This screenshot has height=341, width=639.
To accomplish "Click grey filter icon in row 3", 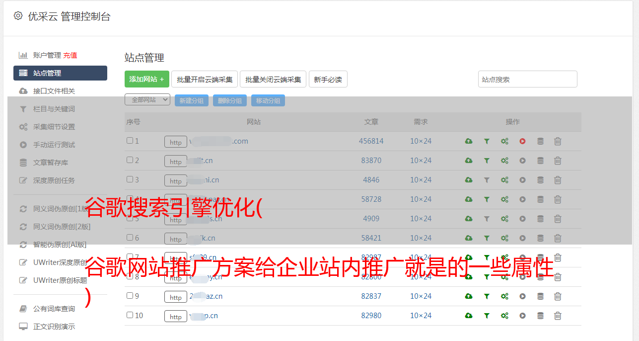I will tap(487, 180).
